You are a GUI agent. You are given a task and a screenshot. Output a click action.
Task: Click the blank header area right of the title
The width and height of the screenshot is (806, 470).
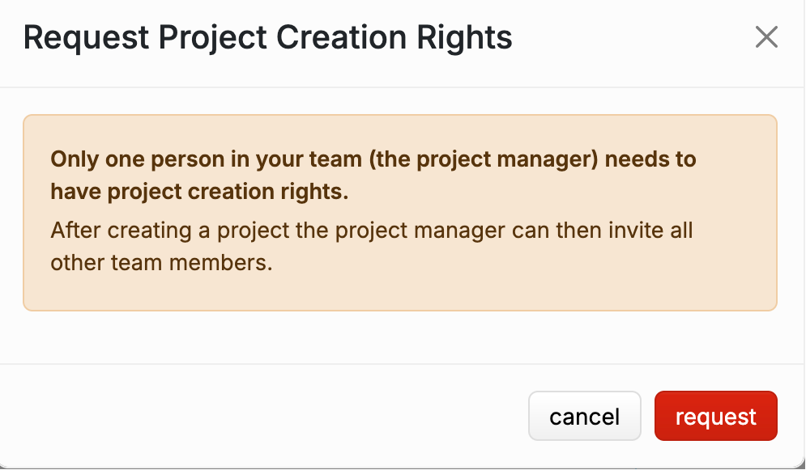[632, 38]
